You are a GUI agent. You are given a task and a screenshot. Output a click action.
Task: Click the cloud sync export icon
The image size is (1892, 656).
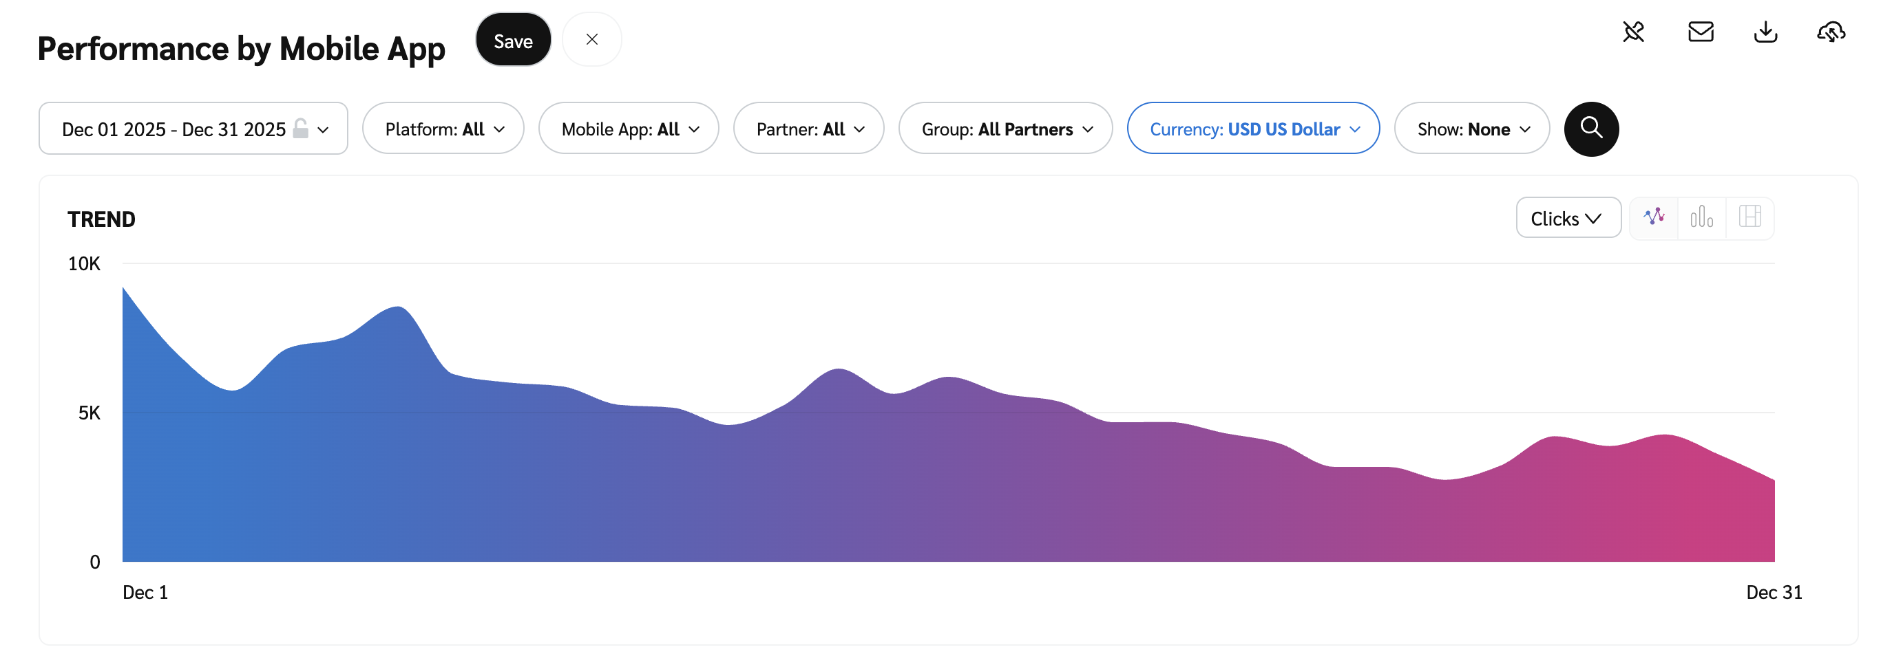point(1830,32)
